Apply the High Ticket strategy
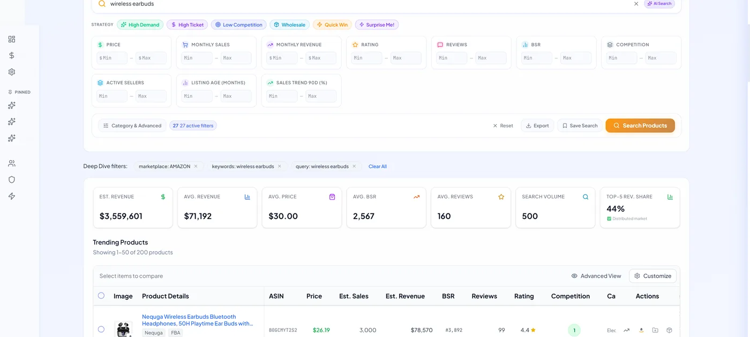750x337 pixels. point(187,25)
